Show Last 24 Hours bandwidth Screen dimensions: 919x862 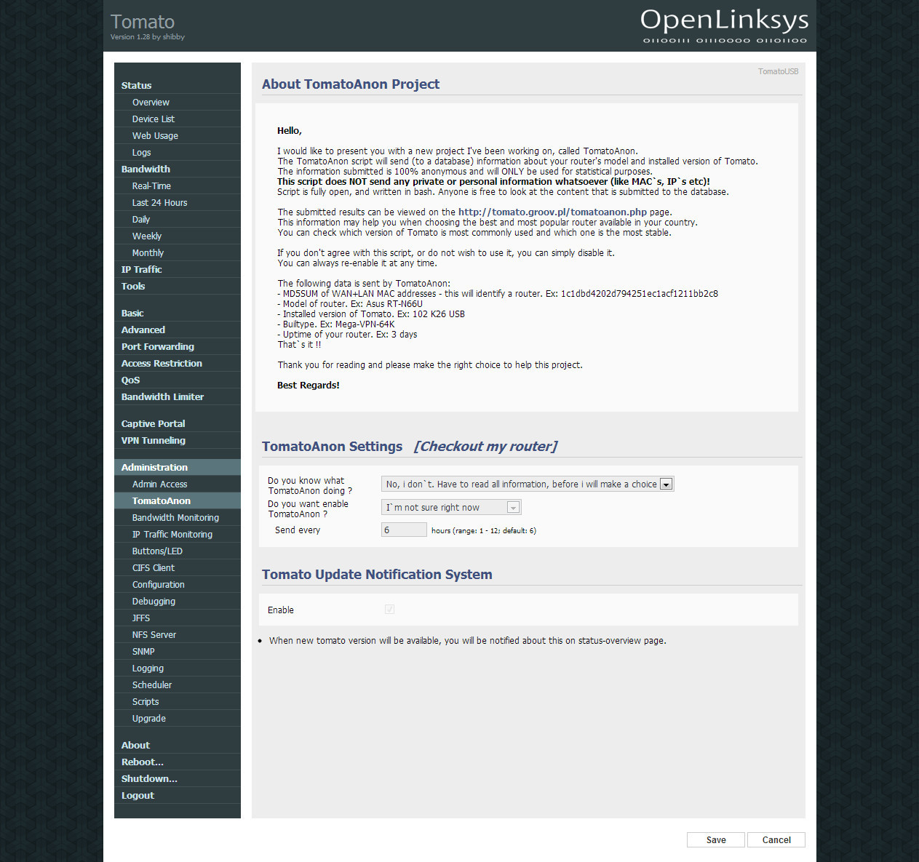pyautogui.click(x=177, y=203)
